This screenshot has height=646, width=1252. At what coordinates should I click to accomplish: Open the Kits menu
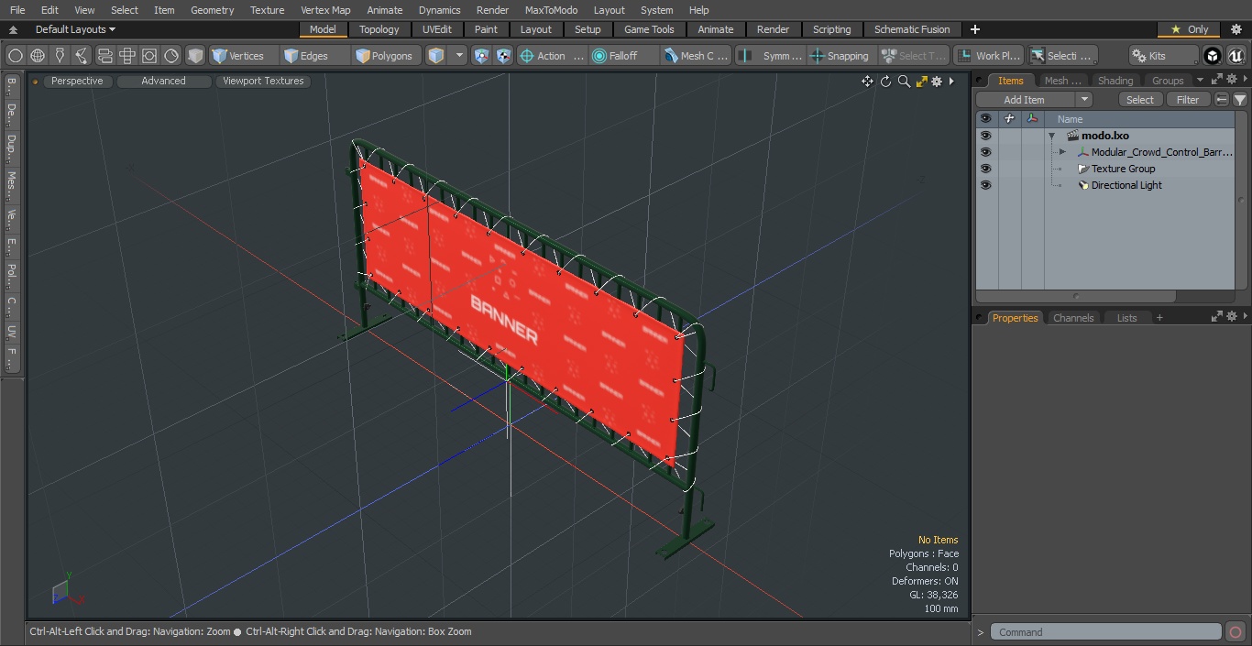click(x=1163, y=56)
